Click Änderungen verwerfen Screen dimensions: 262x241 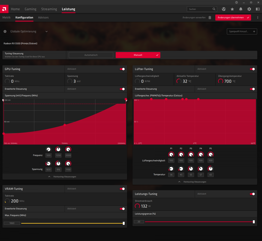point(194,17)
